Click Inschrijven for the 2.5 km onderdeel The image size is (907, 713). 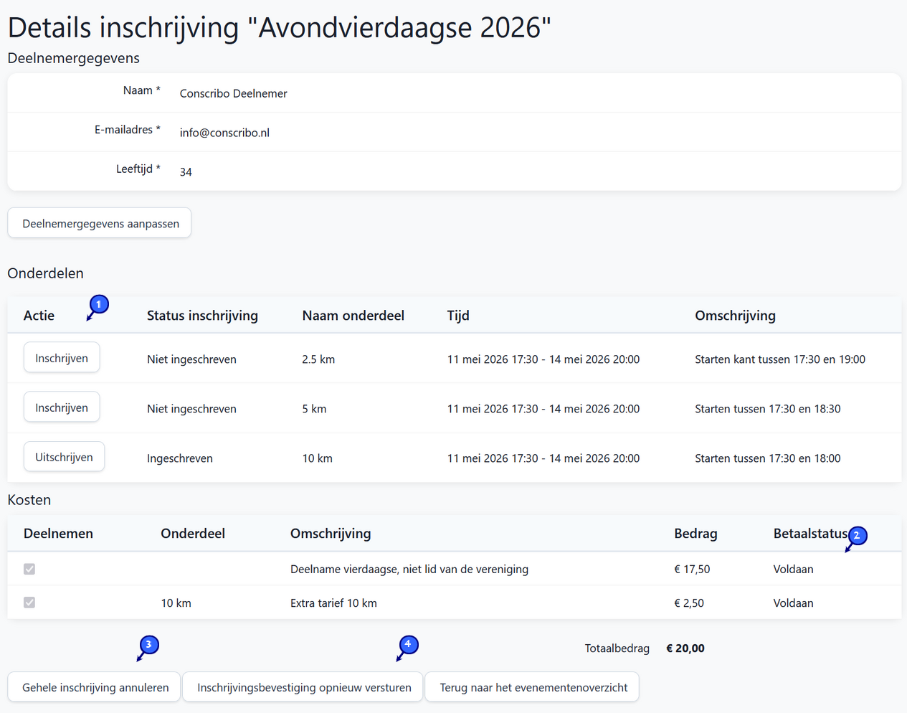point(61,356)
